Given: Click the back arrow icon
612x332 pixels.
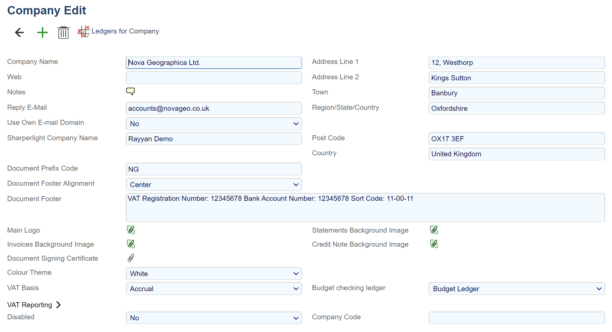Looking at the screenshot, I should click(19, 32).
